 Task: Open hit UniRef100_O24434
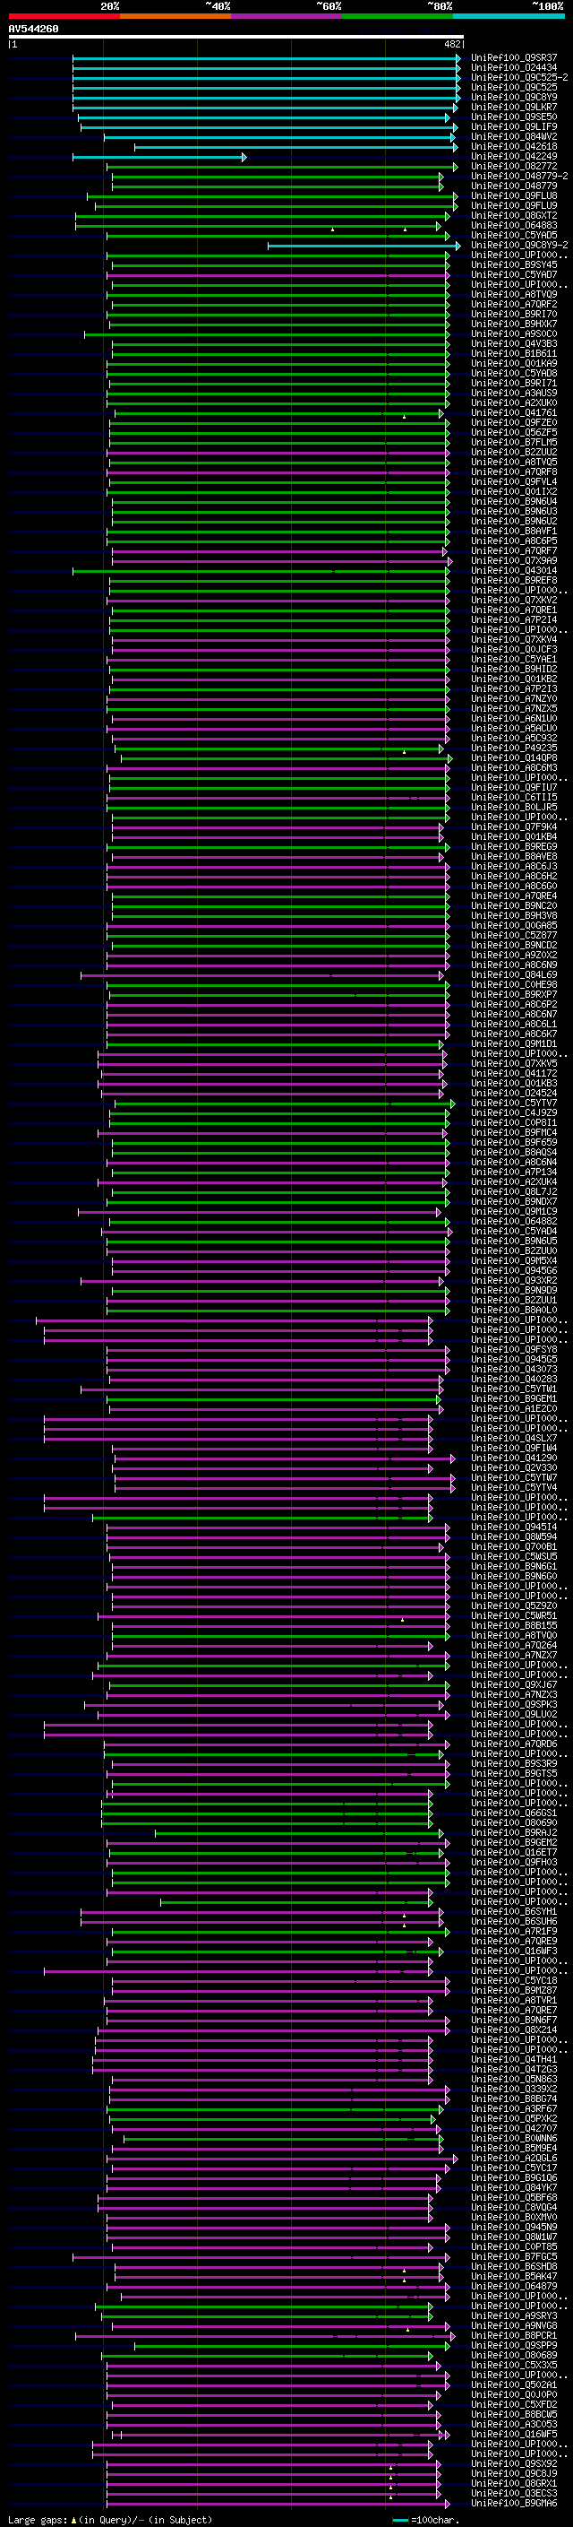pyautogui.click(x=514, y=68)
